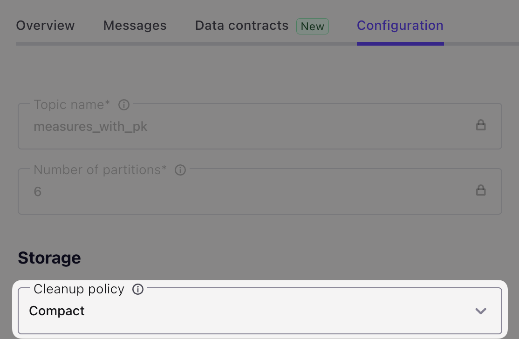Click the info icon next to Number of partitions
The width and height of the screenshot is (519, 339).
[180, 170]
